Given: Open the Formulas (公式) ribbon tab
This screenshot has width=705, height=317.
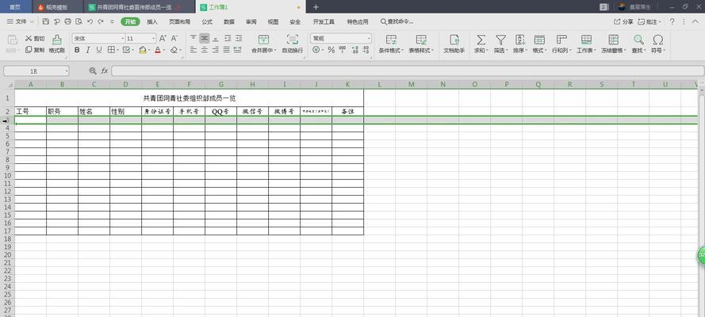Looking at the screenshot, I should (x=207, y=21).
